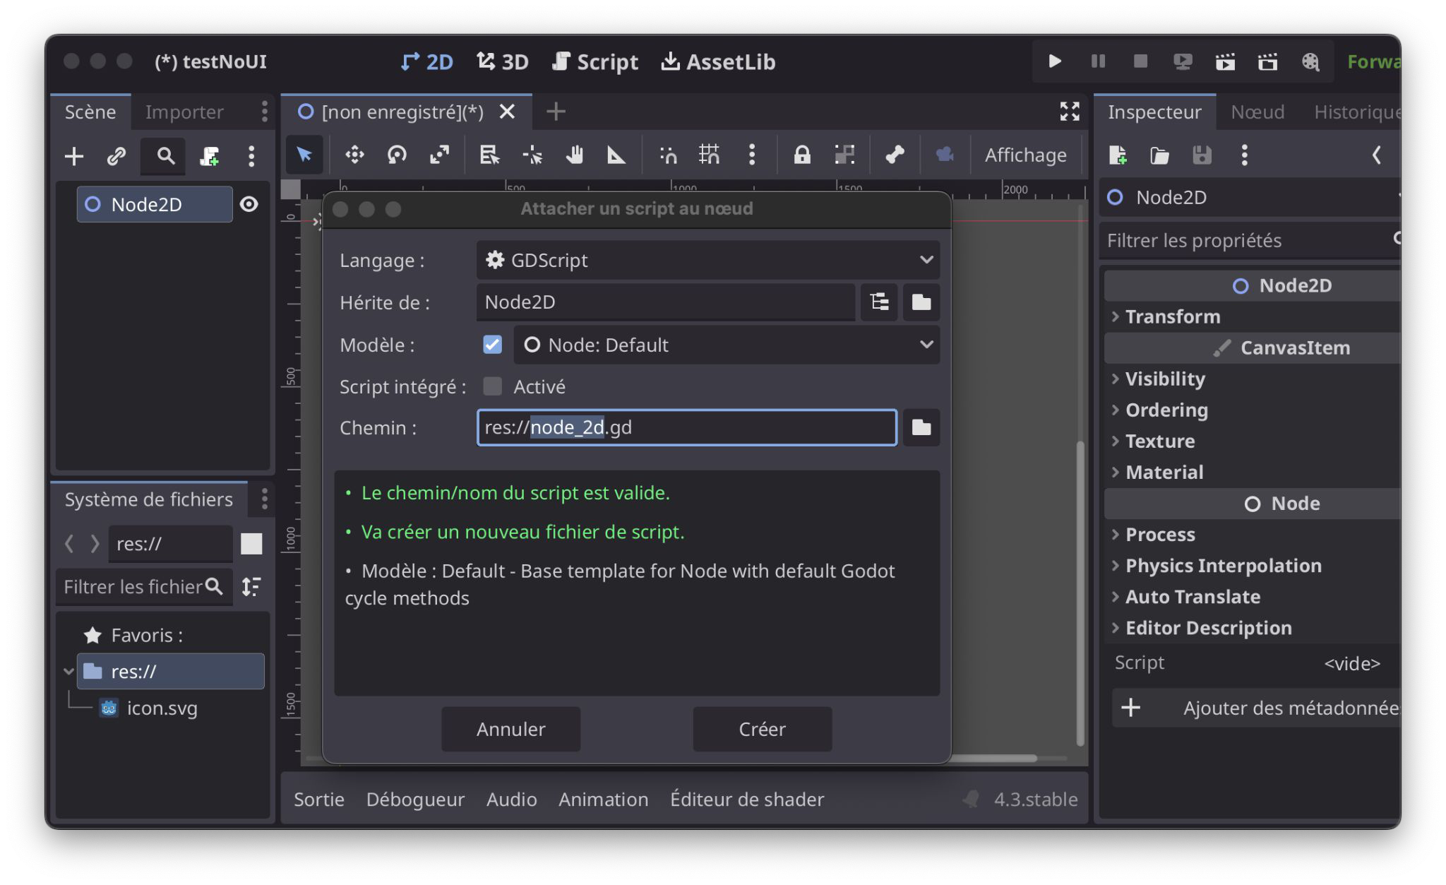Click the scene tree filter search icon
The width and height of the screenshot is (1446, 885).
coord(166,156)
